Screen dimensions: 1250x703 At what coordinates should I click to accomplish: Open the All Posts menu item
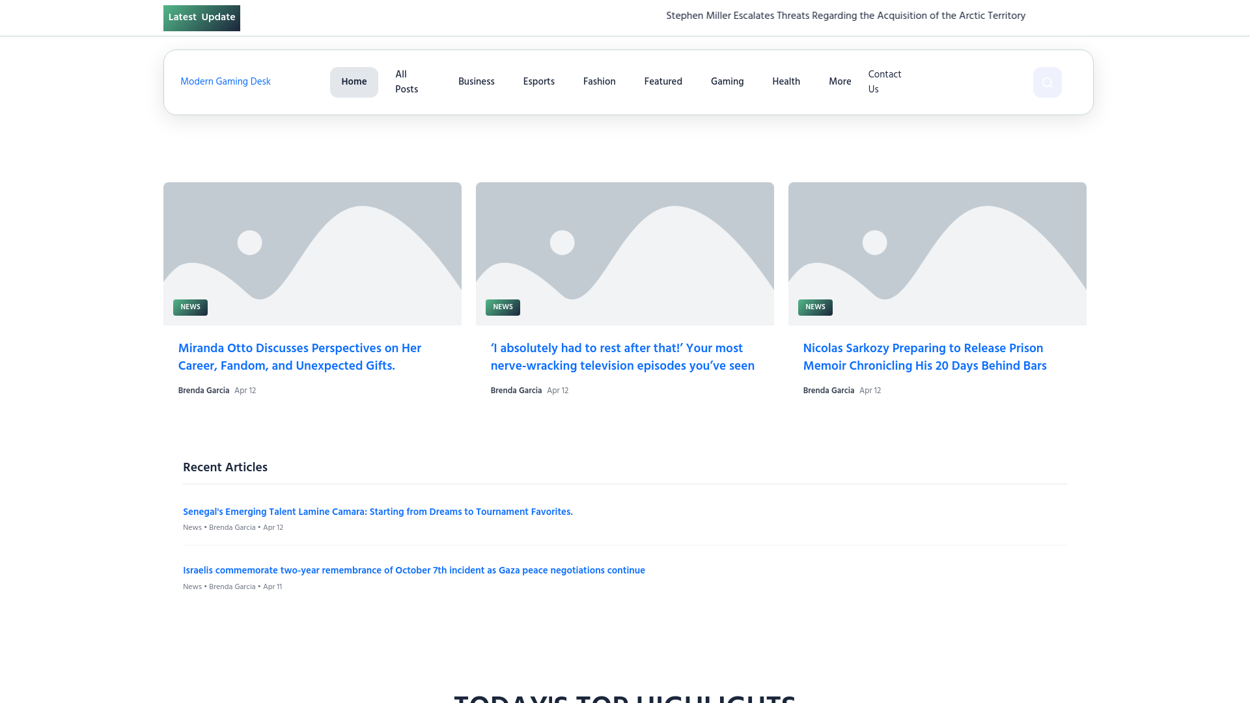click(x=407, y=82)
